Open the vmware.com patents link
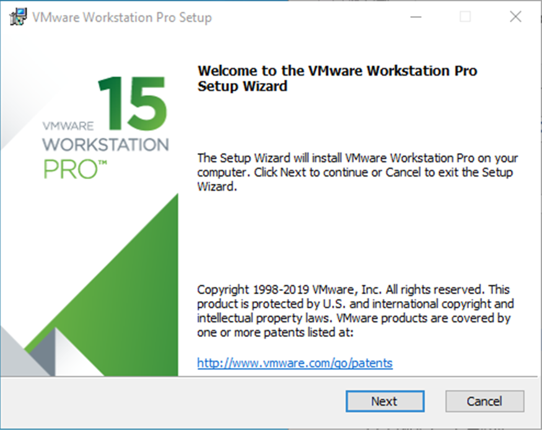The height and width of the screenshot is (431, 542). pos(295,363)
